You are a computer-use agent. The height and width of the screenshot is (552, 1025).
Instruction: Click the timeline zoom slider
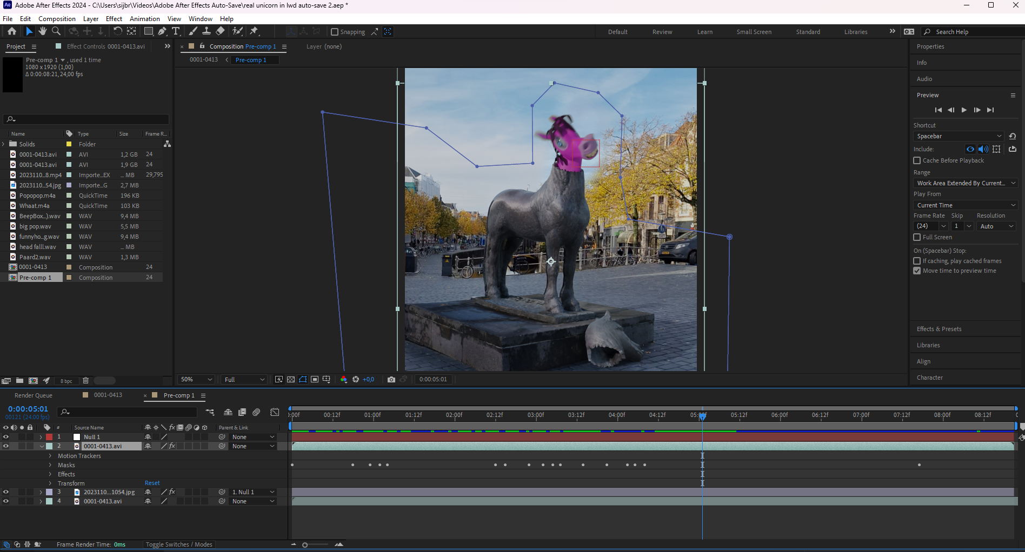click(305, 545)
